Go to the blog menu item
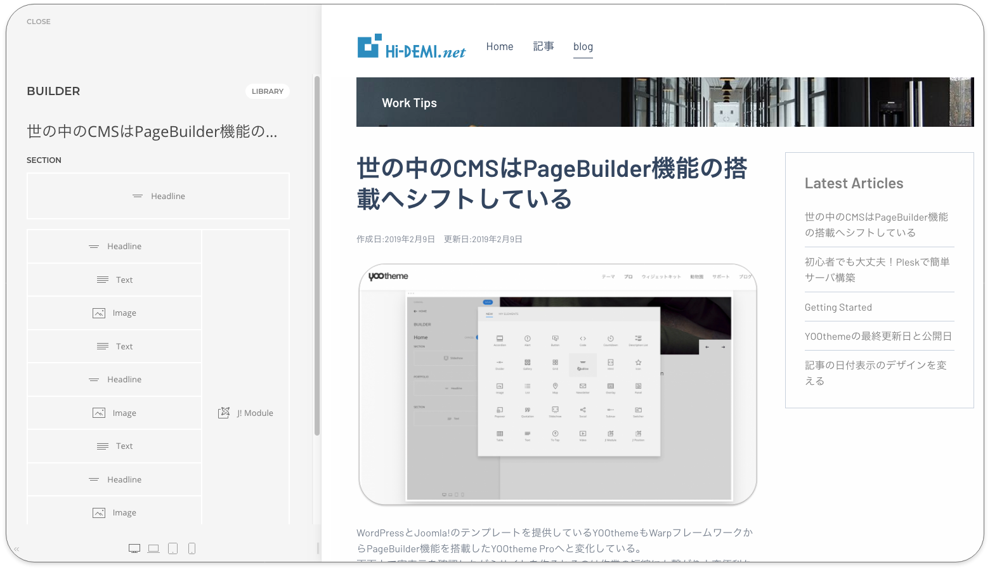Viewport: 990px width, 570px height. (x=583, y=47)
